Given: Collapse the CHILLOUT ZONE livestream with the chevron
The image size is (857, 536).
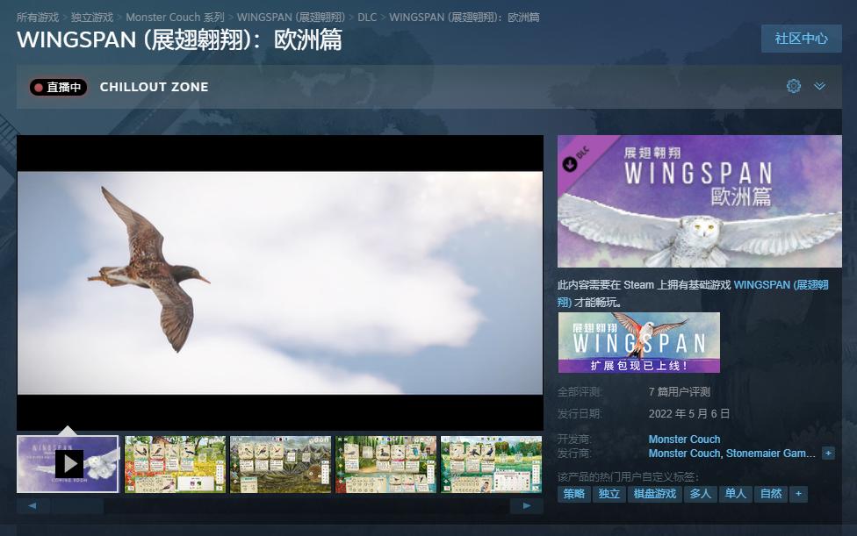Looking at the screenshot, I should point(820,86).
